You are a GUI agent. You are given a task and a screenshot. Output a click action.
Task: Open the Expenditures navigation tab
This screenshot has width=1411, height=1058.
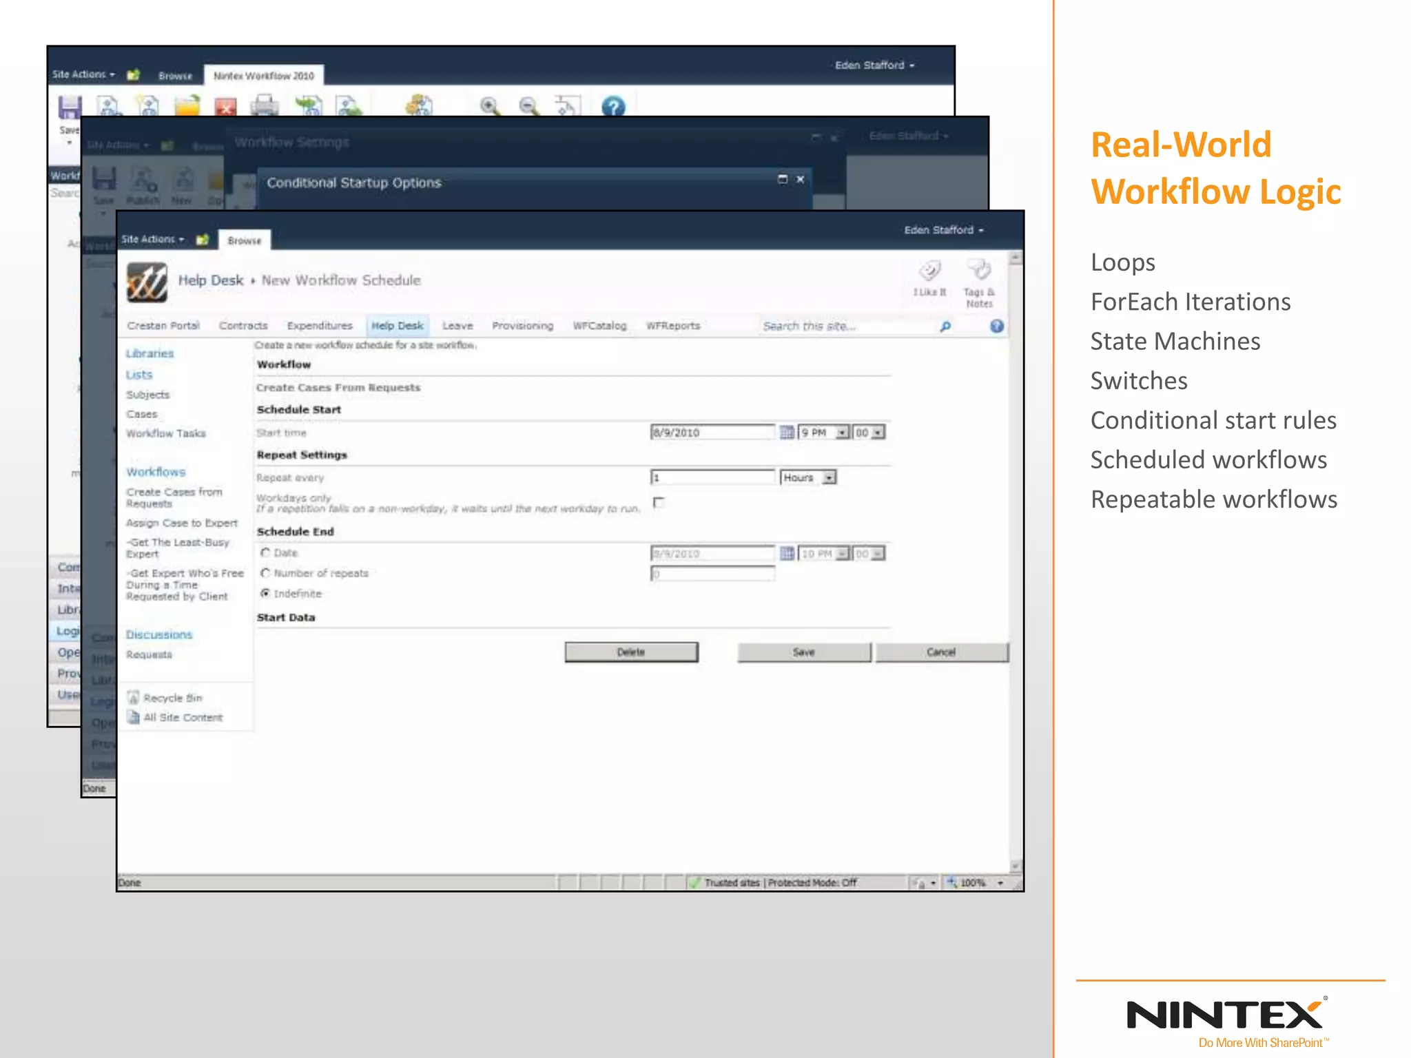(x=320, y=325)
